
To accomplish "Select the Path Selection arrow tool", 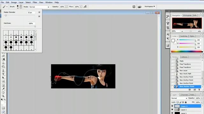I will pos(3,78).
